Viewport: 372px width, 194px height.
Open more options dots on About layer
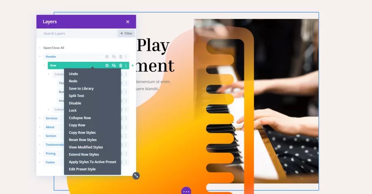126,127
